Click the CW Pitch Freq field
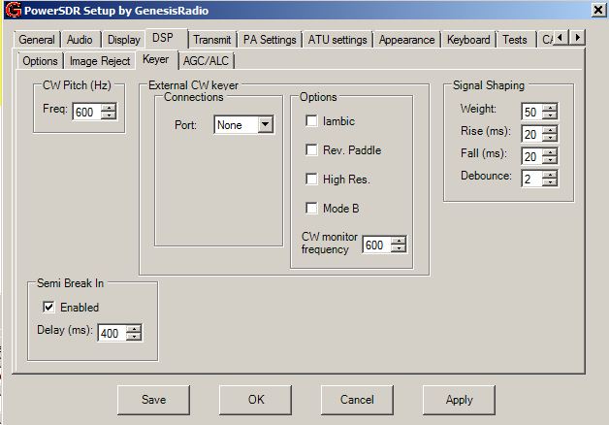 86,112
